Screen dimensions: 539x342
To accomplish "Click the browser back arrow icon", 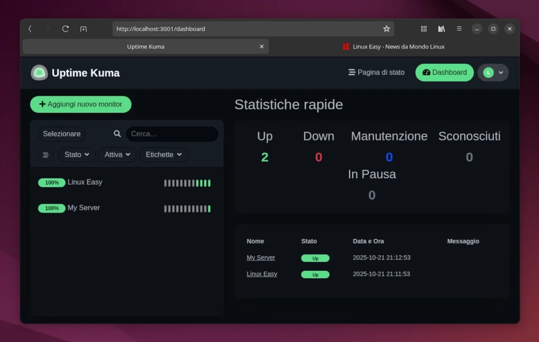I will (x=30, y=29).
